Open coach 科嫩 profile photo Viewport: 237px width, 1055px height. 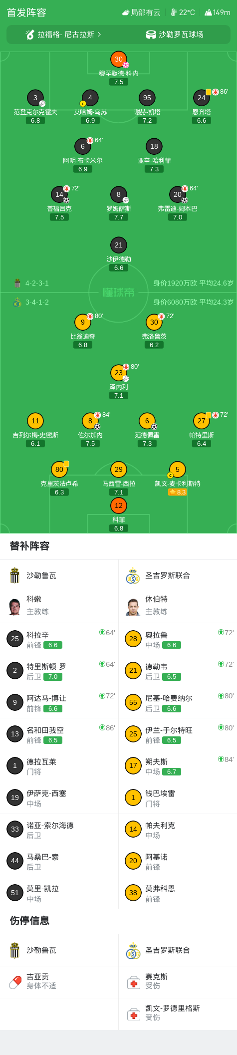[x=15, y=606]
